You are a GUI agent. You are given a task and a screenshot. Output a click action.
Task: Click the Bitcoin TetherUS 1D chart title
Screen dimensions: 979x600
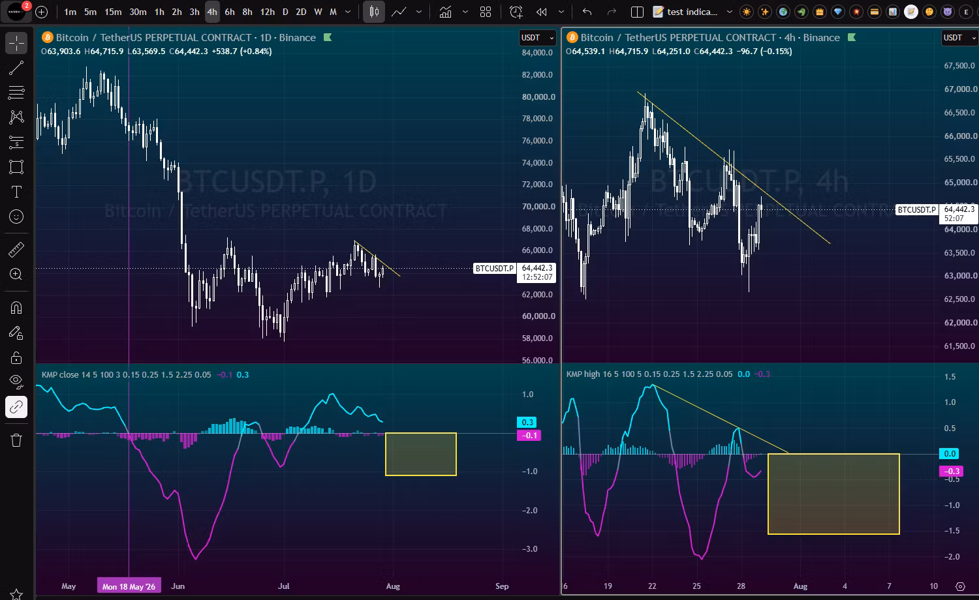tap(185, 38)
